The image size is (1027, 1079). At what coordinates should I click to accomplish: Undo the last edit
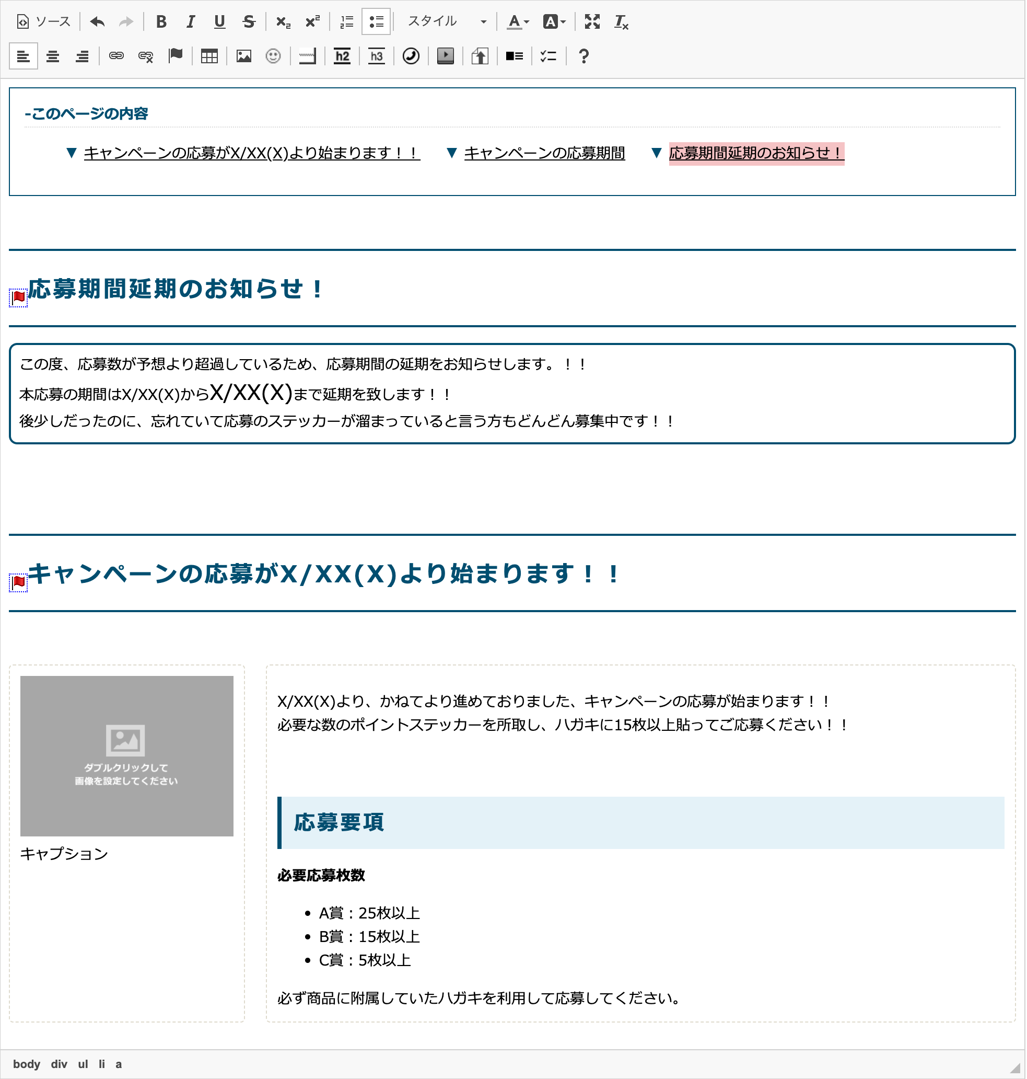[x=98, y=22]
